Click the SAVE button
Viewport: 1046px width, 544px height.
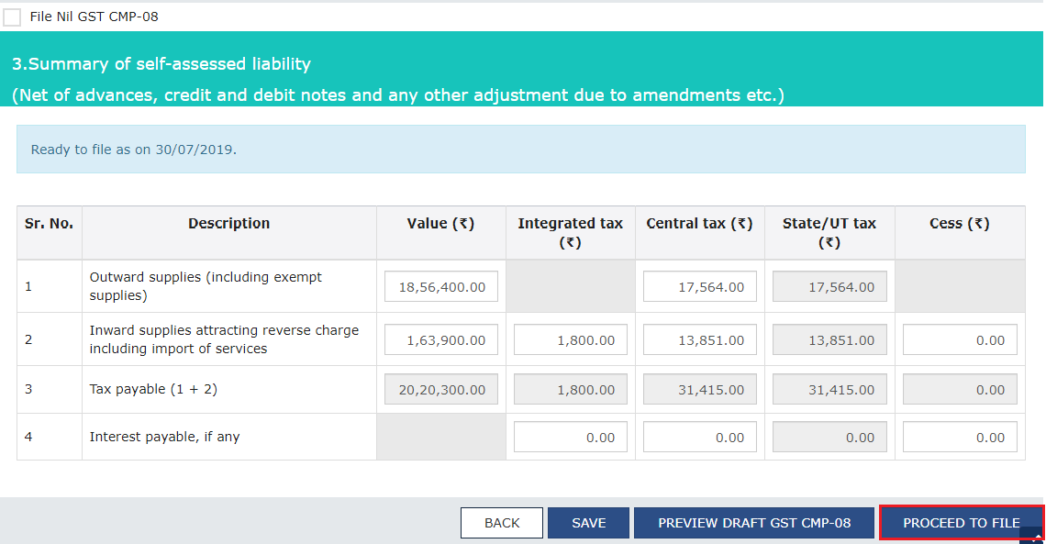pos(587,522)
